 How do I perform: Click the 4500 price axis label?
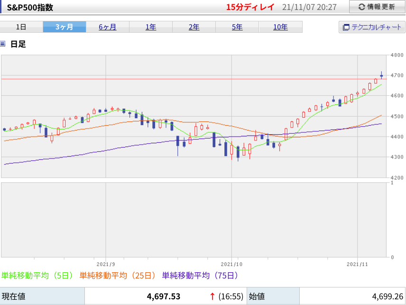(397, 116)
